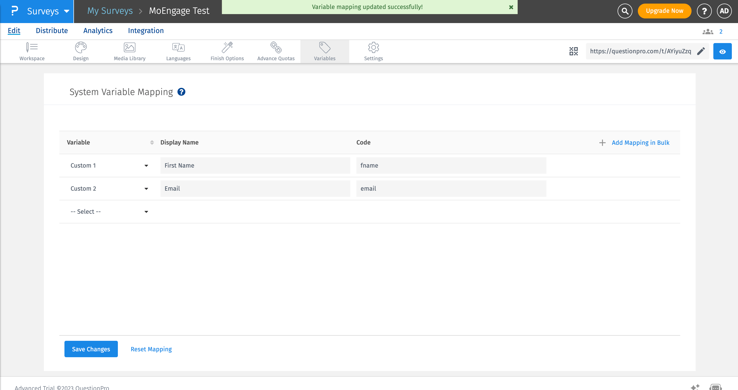This screenshot has width=738, height=390.
Task: Preview survey with the eye button
Action: point(722,51)
